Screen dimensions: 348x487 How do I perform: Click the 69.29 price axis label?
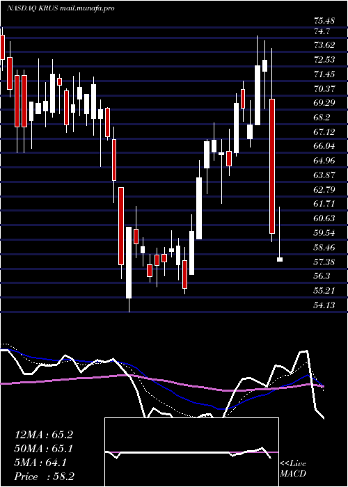[324, 103]
